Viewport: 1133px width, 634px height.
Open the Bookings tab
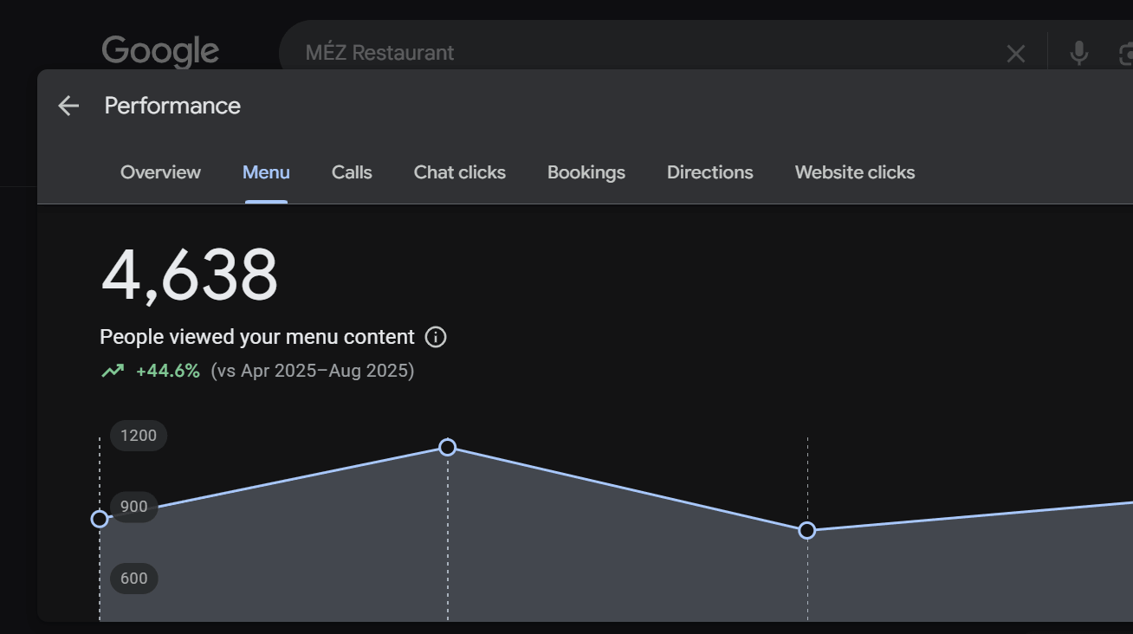click(x=586, y=172)
